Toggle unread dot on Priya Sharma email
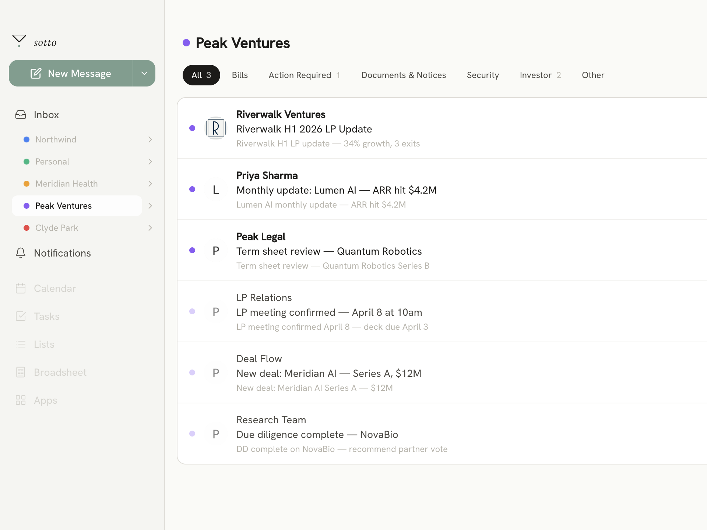The width and height of the screenshot is (707, 530). [x=192, y=189]
